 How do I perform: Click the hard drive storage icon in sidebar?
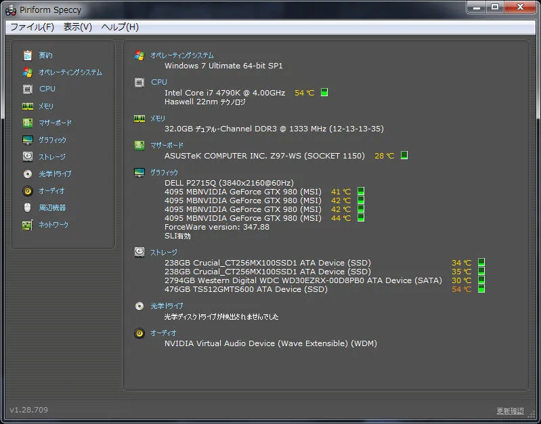[27, 156]
